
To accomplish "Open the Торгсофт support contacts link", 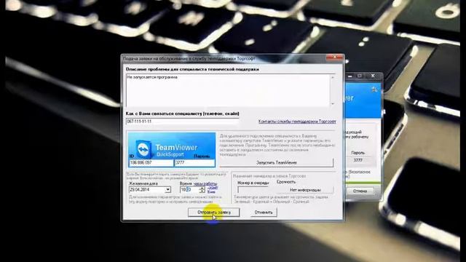I will (x=297, y=122).
